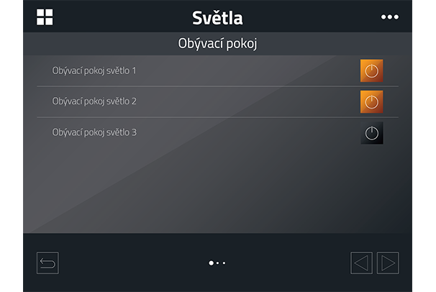Select the Obývací pokoj room header
Screen dimensions: 436x292
(x=217, y=43)
